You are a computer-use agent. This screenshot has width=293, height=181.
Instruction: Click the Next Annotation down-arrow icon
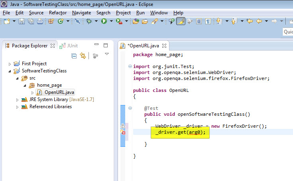coord(219,21)
